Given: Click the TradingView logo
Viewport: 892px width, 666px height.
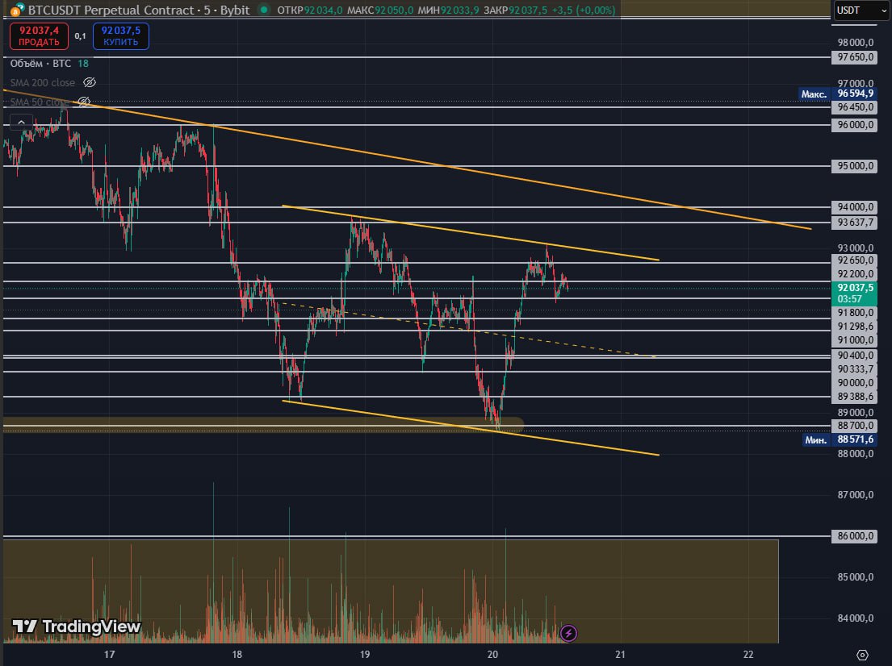Looking at the screenshot, I should [77, 626].
